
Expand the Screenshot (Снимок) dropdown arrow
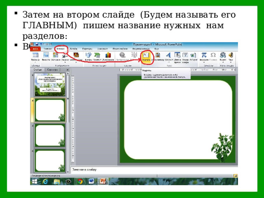(x=65, y=62)
